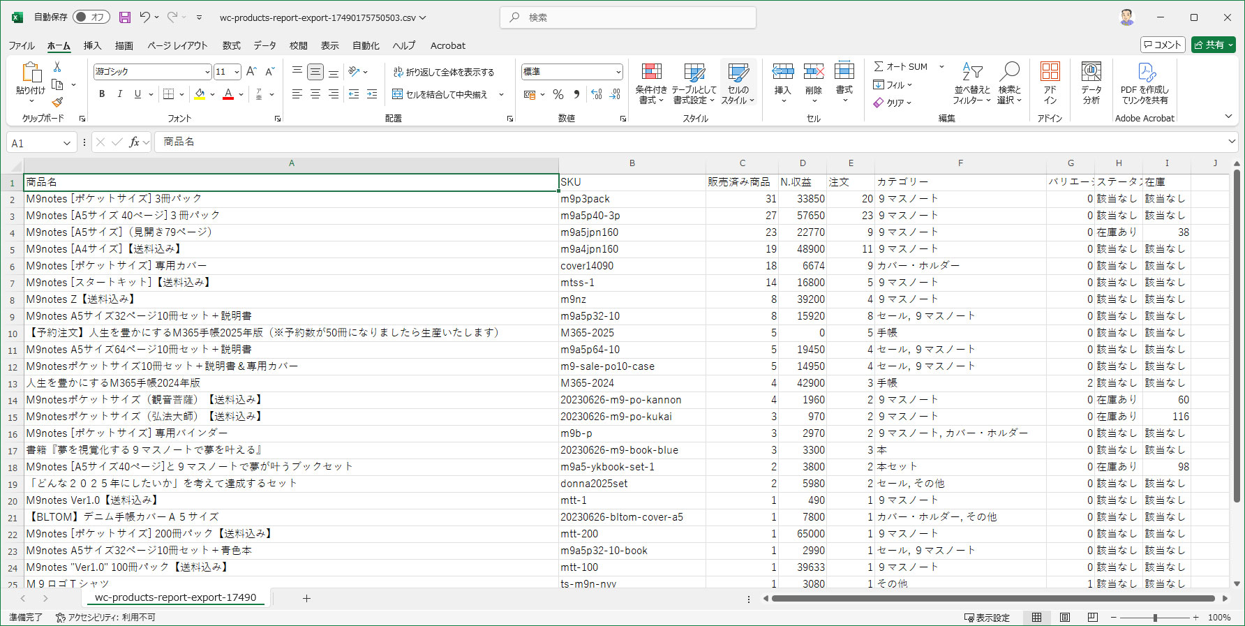1245x626 pixels.
Task: Click the zoom slider handle
Action: click(x=1155, y=618)
